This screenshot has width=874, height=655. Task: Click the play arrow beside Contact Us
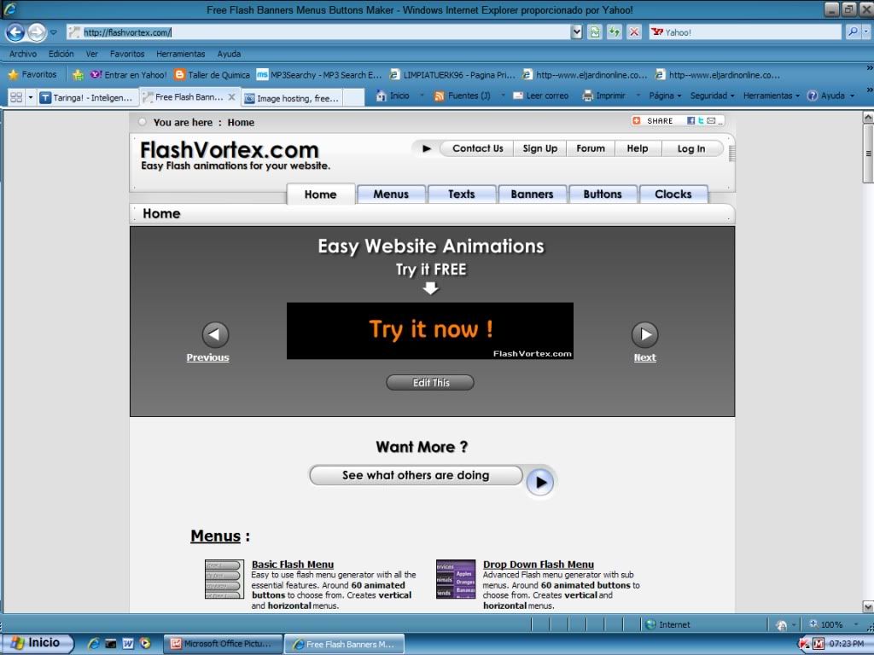tap(427, 148)
